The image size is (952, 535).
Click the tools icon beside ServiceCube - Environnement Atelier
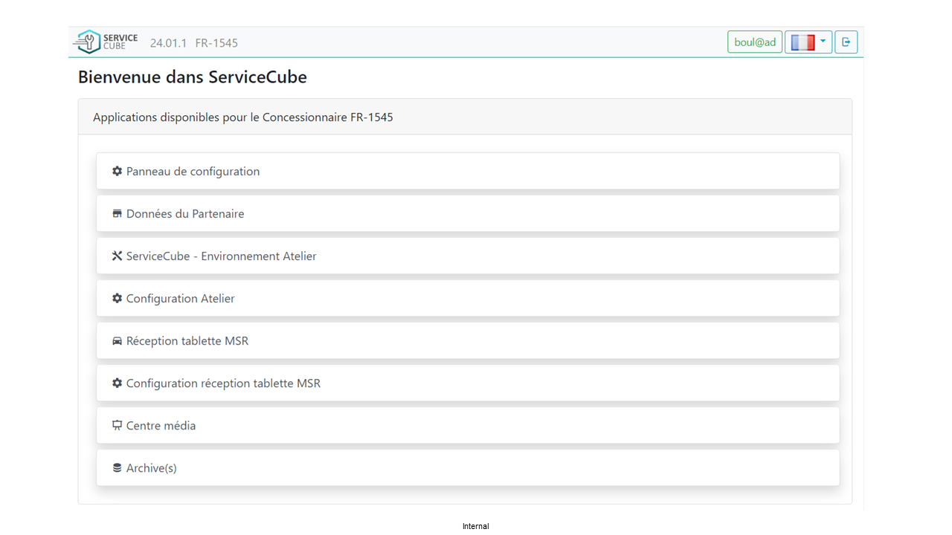(117, 256)
